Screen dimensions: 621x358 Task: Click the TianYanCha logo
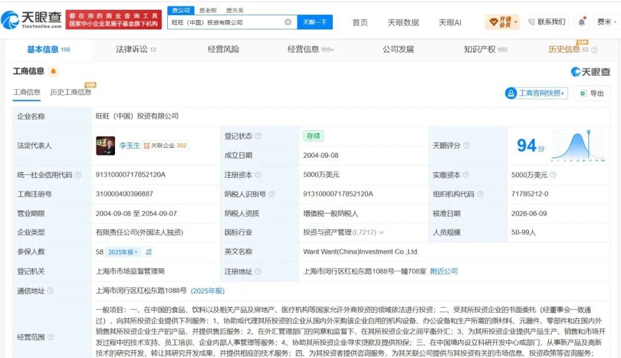[x=32, y=20]
